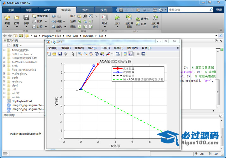Toggle the Pan hand tool in Figure
Viewport: 226px width, 158px height.
coord(91,54)
